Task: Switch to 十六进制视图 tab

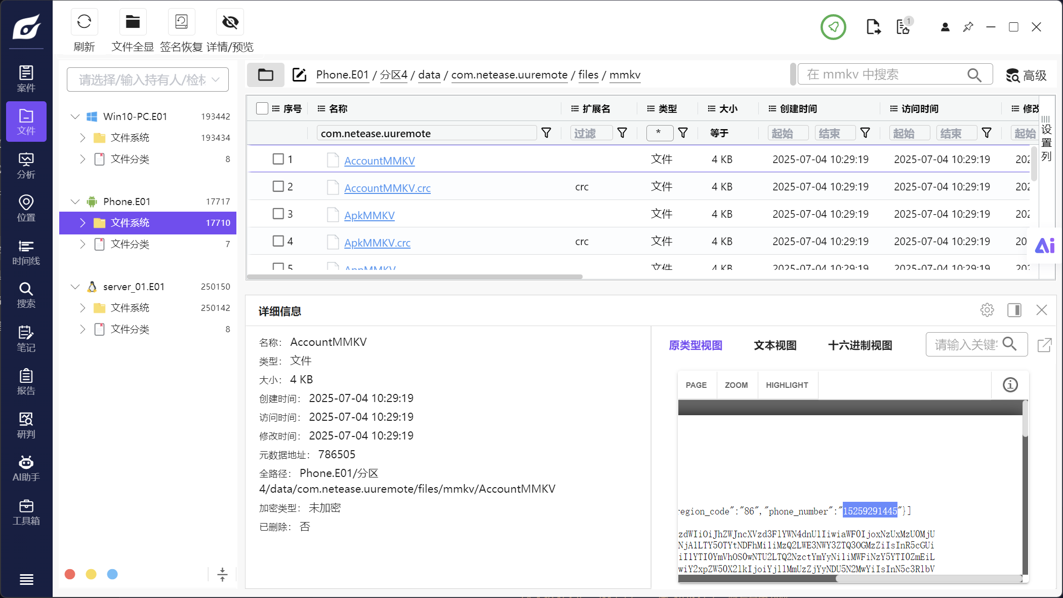Action: tap(860, 345)
